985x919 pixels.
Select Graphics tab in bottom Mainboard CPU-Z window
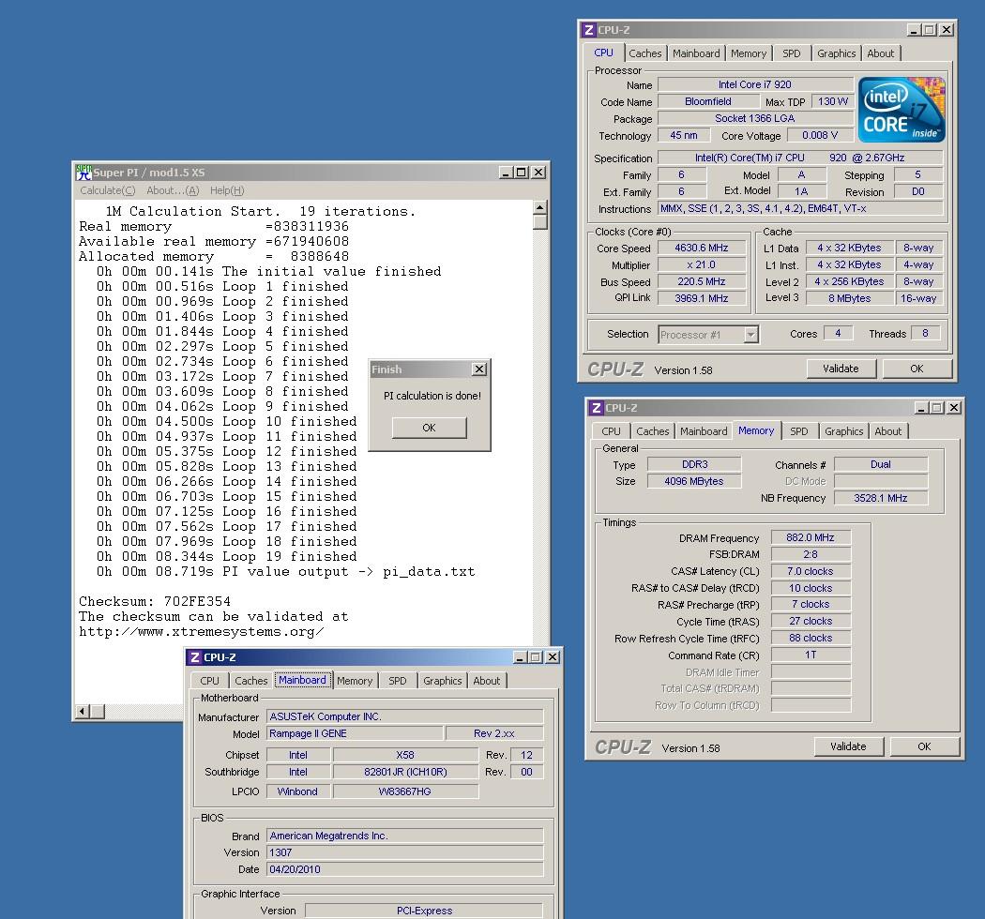pos(442,681)
